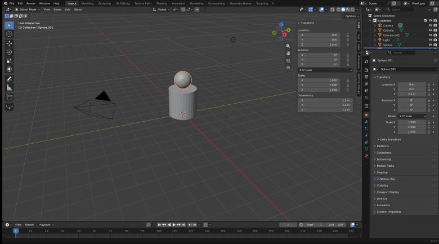Play the animation forward
This screenshot has width=439, height=244.
click(x=174, y=225)
